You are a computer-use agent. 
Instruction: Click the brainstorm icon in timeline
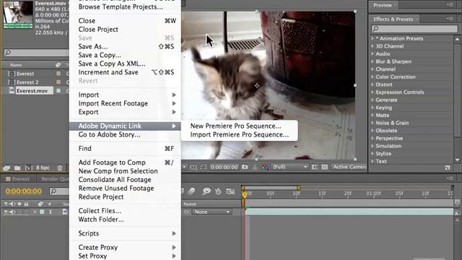(x=206, y=191)
